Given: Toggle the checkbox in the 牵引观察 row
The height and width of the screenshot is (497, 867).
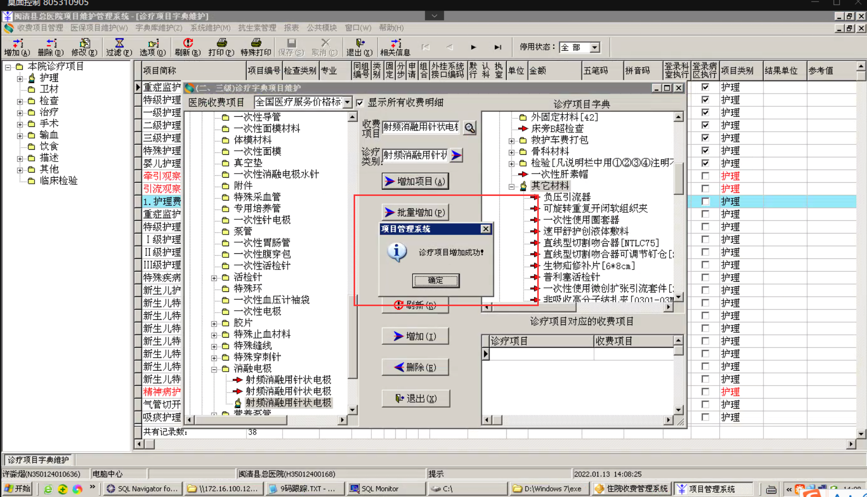Looking at the screenshot, I should [705, 176].
